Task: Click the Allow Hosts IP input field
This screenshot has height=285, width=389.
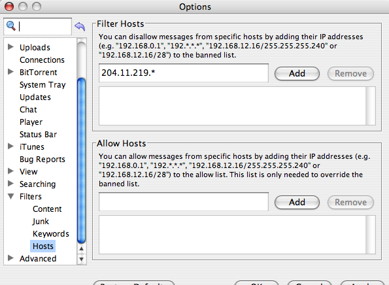Action: pyautogui.click(x=184, y=202)
